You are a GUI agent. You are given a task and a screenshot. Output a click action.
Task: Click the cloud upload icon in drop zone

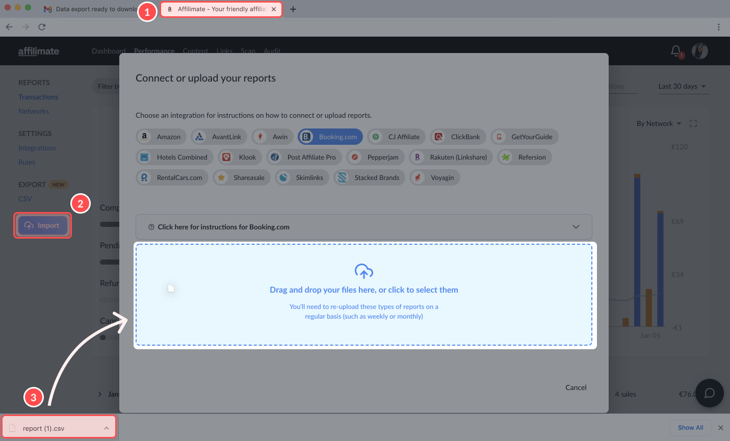(364, 271)
